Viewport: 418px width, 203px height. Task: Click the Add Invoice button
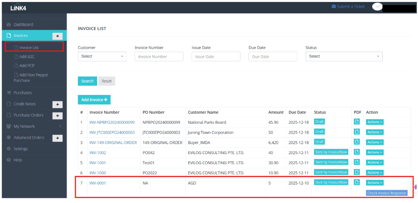[94, 100]
